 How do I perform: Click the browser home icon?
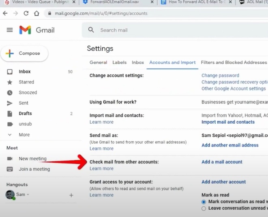coord(36,13)
